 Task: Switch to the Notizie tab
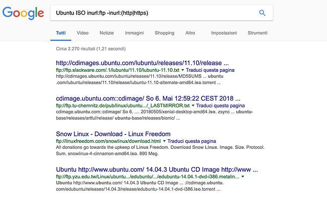[107, 33]
